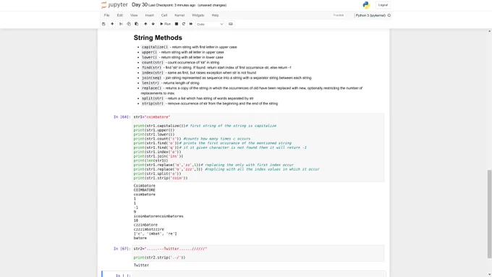Image resolution: width=492 pixels, height=277 pixels.
Task: Insert a cell below with plus icon
Action: (112, 24)
